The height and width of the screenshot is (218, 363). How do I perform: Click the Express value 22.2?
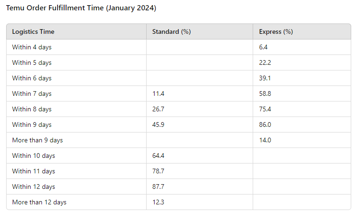(x=265, y=63)
